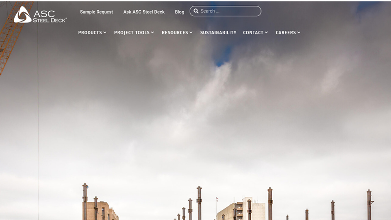Open the Careers menu item
This screenshot has height=220, width=391.
(x=285, y=33)
